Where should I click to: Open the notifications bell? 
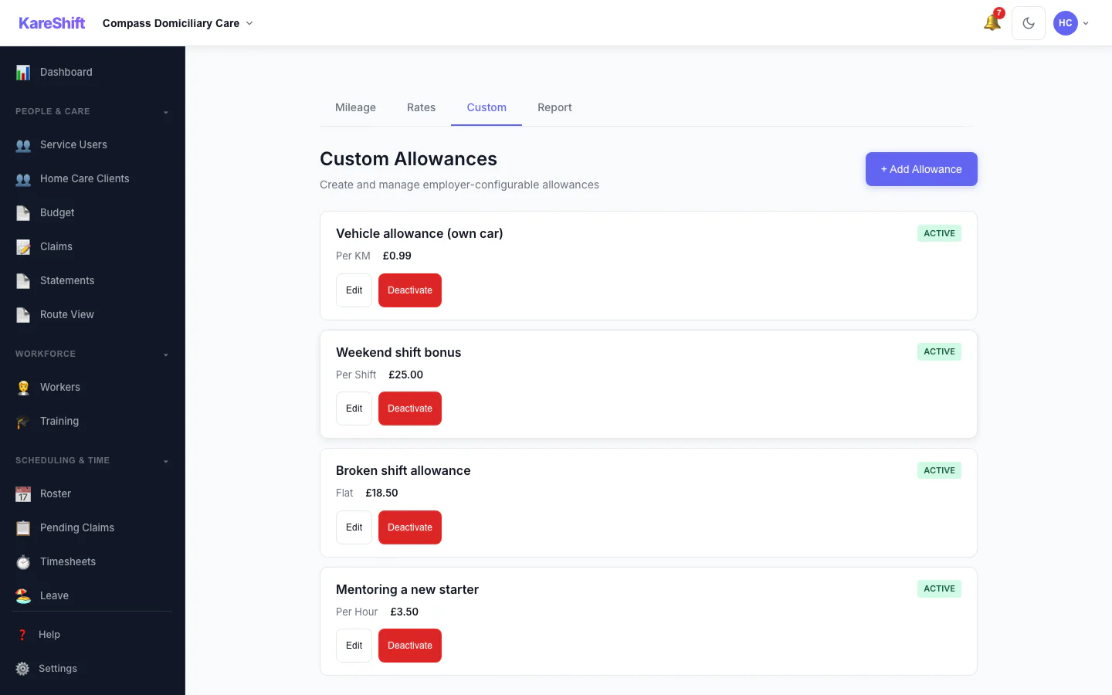(992, 22)
